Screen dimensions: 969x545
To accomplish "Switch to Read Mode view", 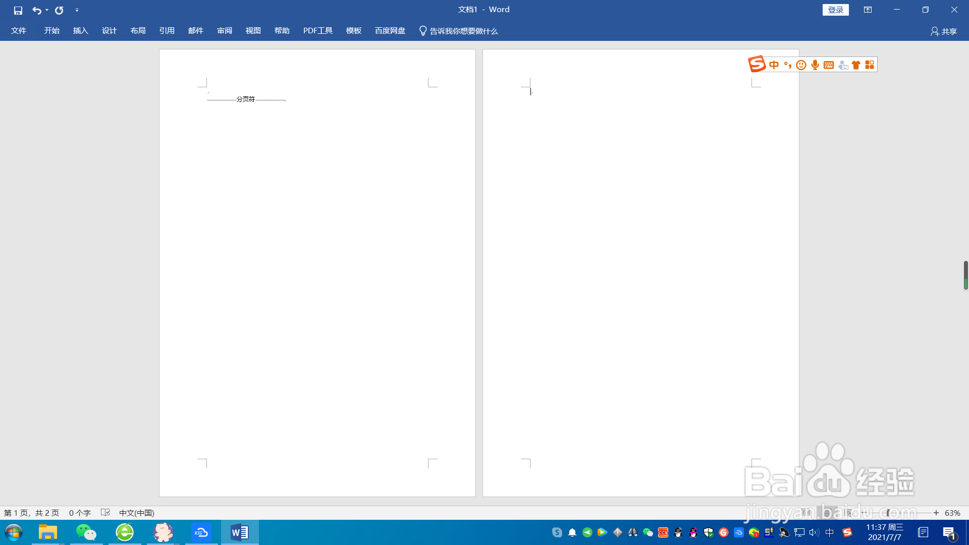I will (805, 513).
